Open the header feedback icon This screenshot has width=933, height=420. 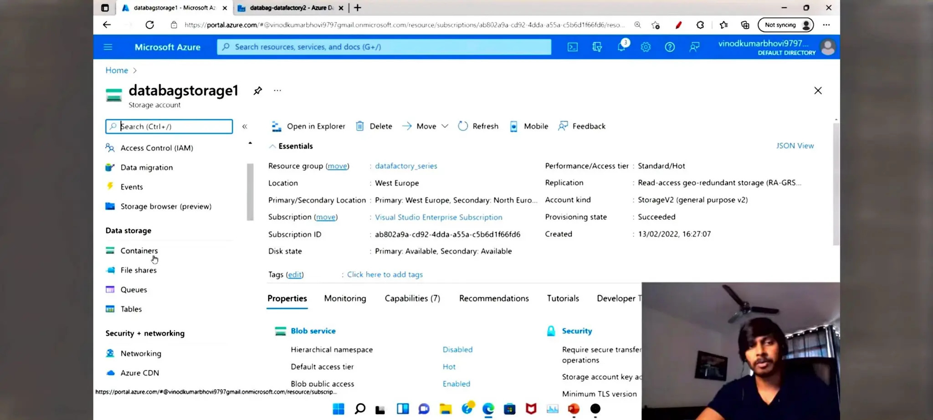pyautogui.click(x=694, y=47)
